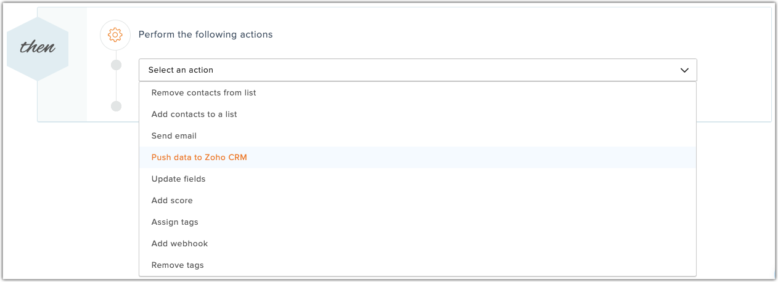
Task: Pick 'Assign tags' from the list
Action: (174, 222)
